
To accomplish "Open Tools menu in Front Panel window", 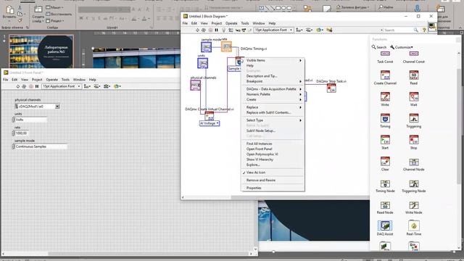I will click(65, 80).
